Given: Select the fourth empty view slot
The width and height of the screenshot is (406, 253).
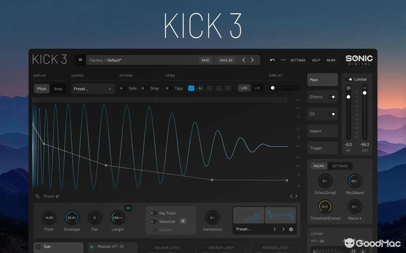Looking at the screenshot, I should [x=219, y=88].
